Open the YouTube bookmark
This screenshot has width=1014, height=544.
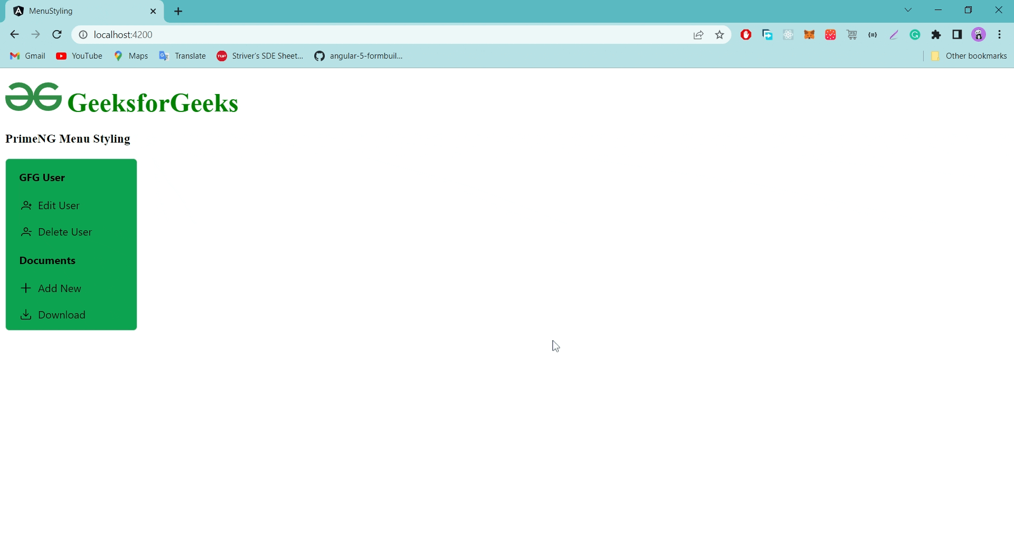point(78,55)
